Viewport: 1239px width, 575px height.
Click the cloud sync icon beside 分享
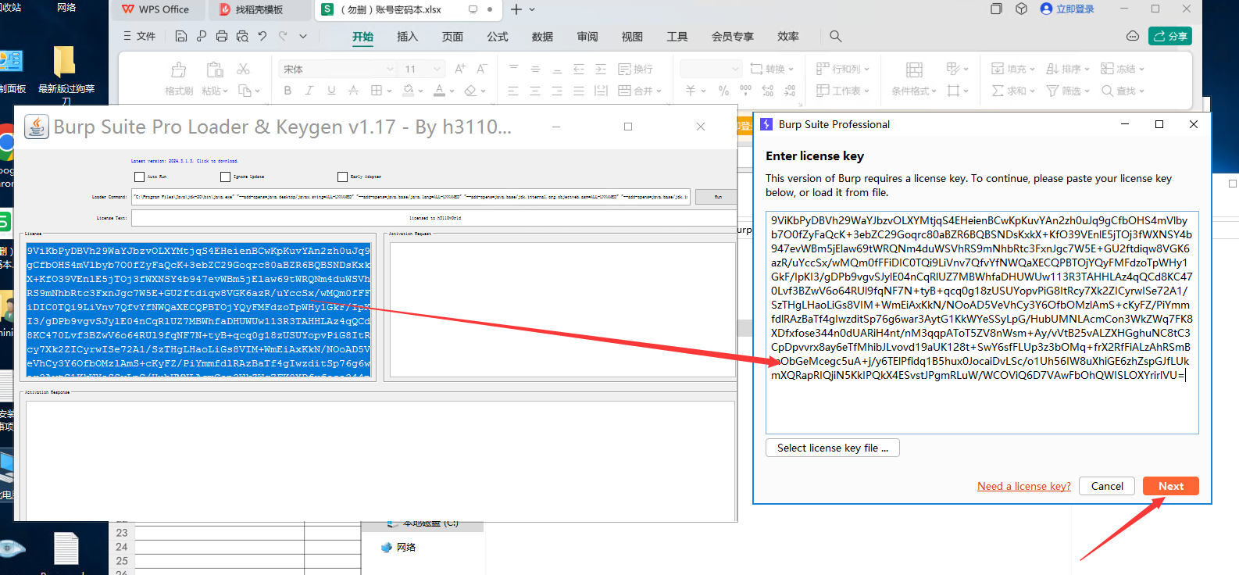tap(1132, 36)
